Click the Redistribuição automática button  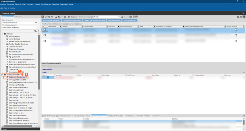(x=52, y=20)
